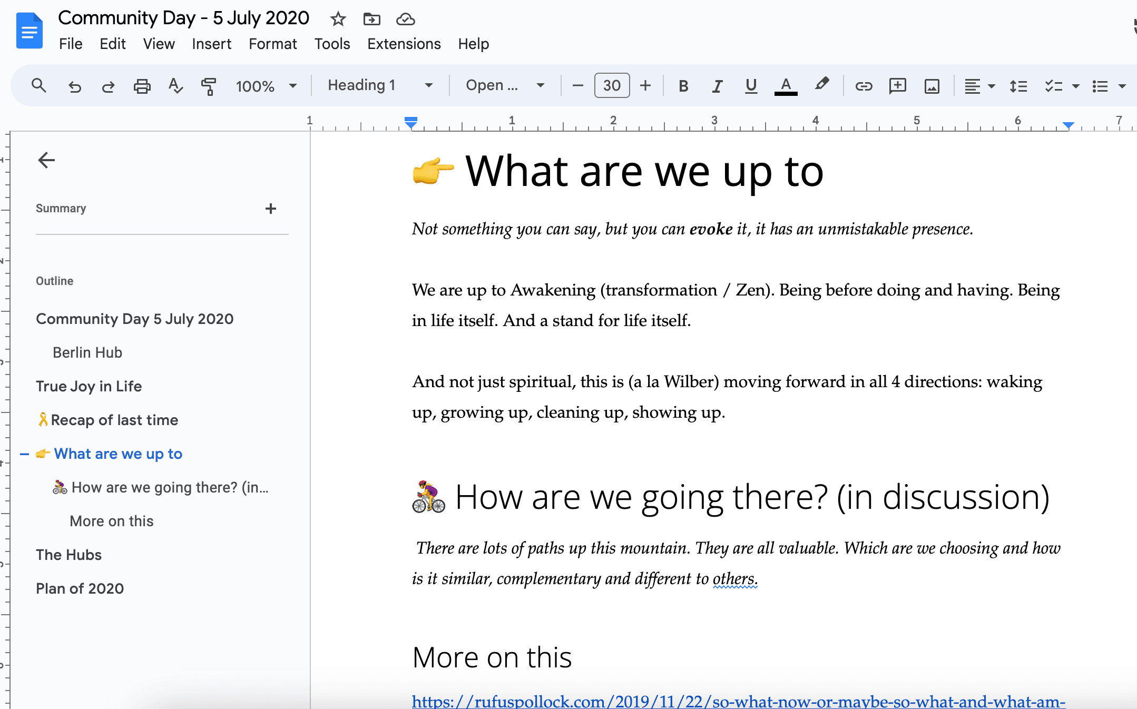Click the paint format roller icon
Viewport: 1137px width, 709px height.
(x=209, y=86)
